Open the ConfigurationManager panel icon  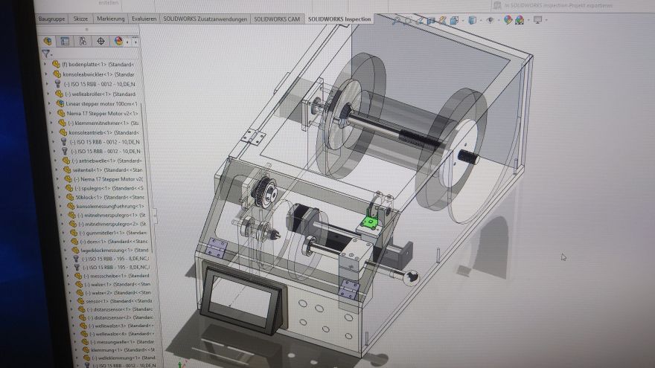(x=83, y=41)
